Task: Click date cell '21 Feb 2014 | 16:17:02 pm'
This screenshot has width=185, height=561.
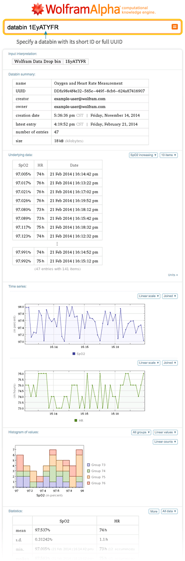Action: pyautogui.click(x=74, y=192)
